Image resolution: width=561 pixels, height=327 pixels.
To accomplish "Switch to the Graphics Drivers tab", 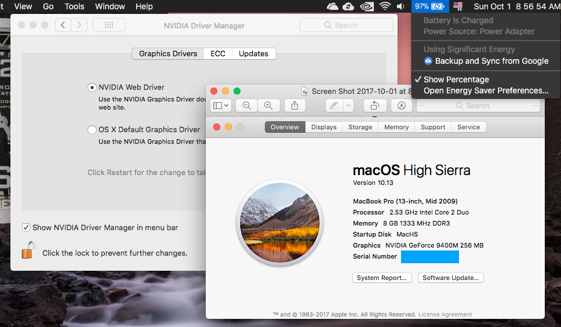I will (x=168, y=54).
